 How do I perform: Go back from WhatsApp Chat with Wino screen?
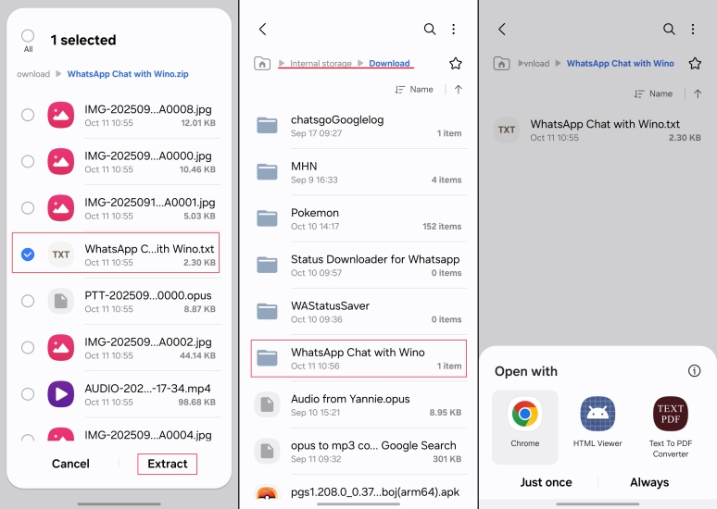pos(502,30)
